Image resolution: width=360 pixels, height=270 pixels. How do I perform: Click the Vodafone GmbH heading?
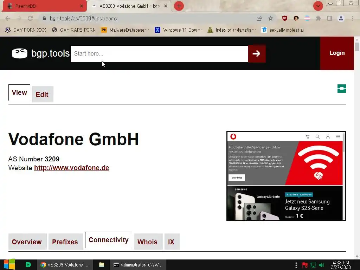[x=73, y=139]
